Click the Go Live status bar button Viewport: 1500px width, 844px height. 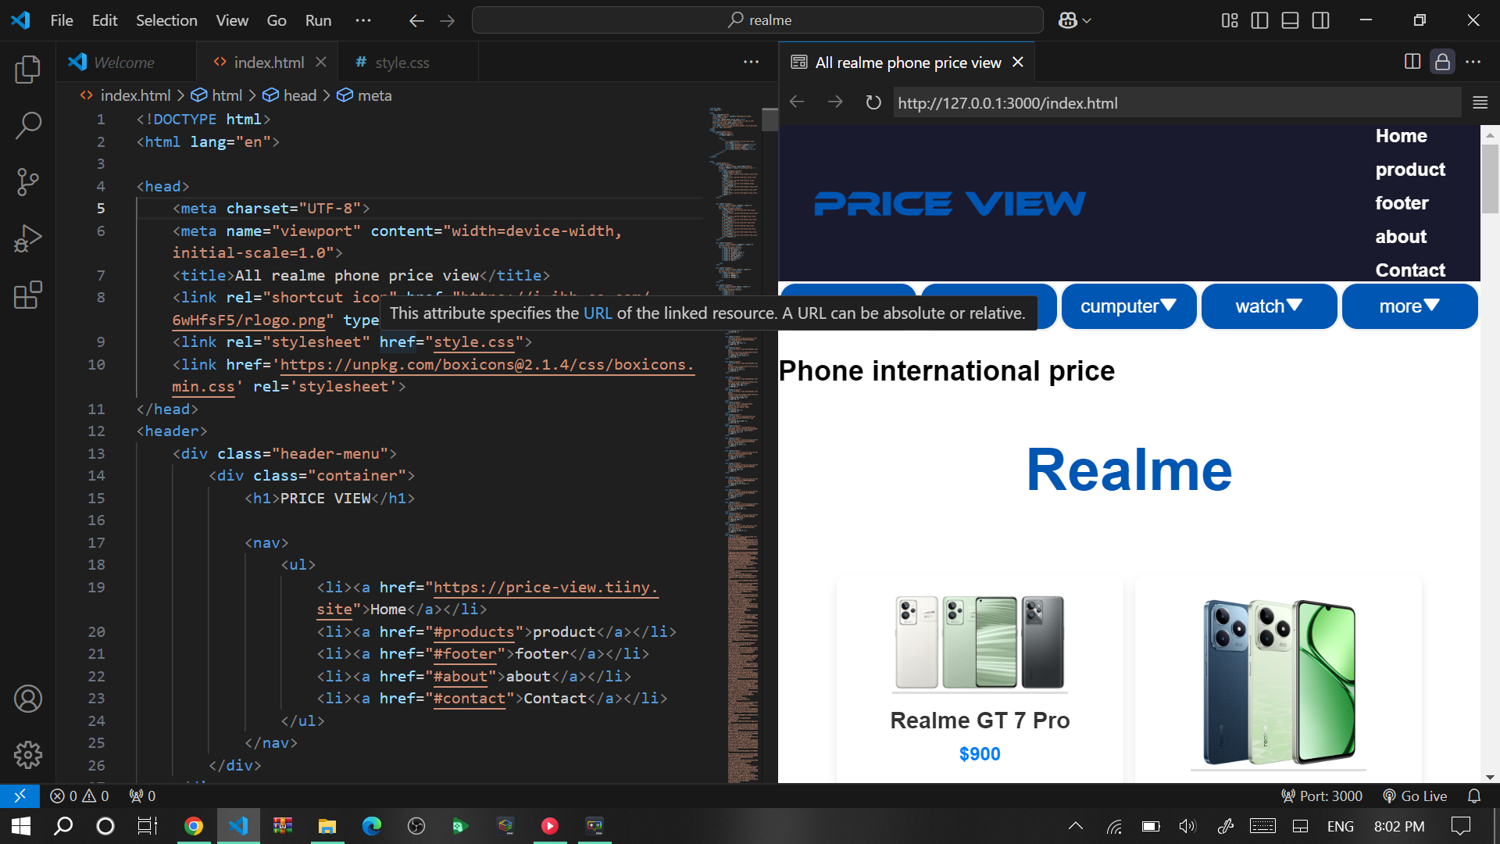pyautogui.click(x=1415, y=796)
